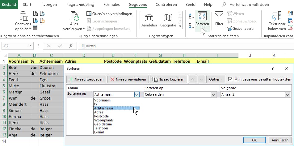This screenshot has width=294, height=146.
Task: Open the Aandelen data type
Action: coord(149,20)
